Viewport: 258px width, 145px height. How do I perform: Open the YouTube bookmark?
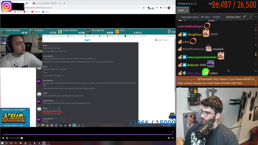coord(36,12)
